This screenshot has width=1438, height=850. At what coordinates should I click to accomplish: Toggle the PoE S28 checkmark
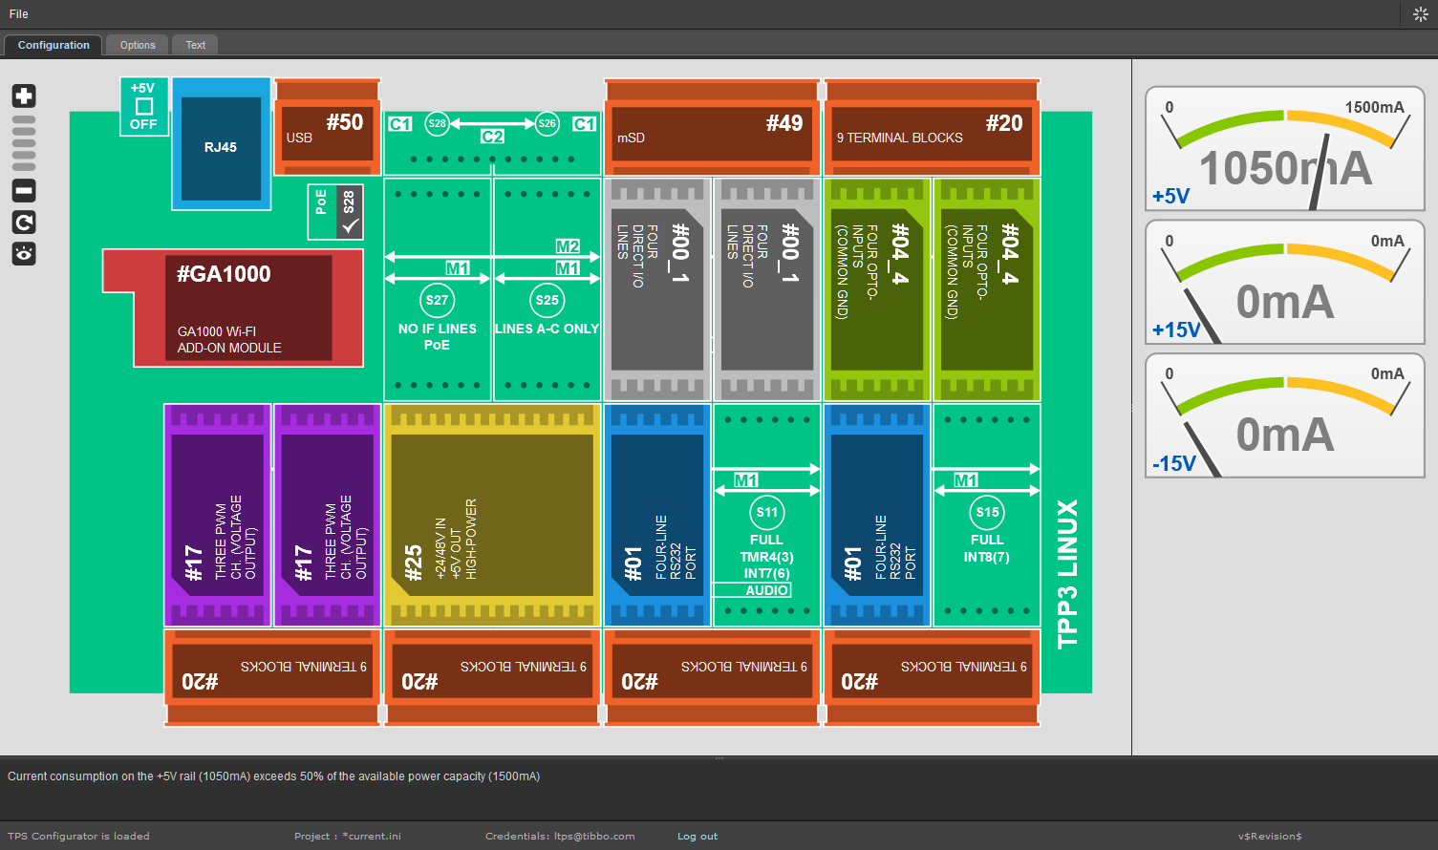pos(350,225)
